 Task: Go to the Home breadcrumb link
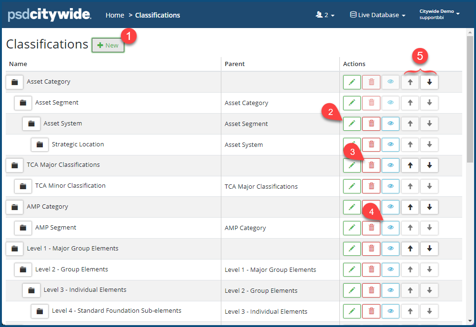pos(115,15)
